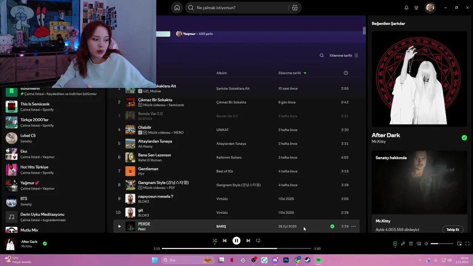473x266 pixels.
Task: Skip to next track
Action: coord(248,241)
